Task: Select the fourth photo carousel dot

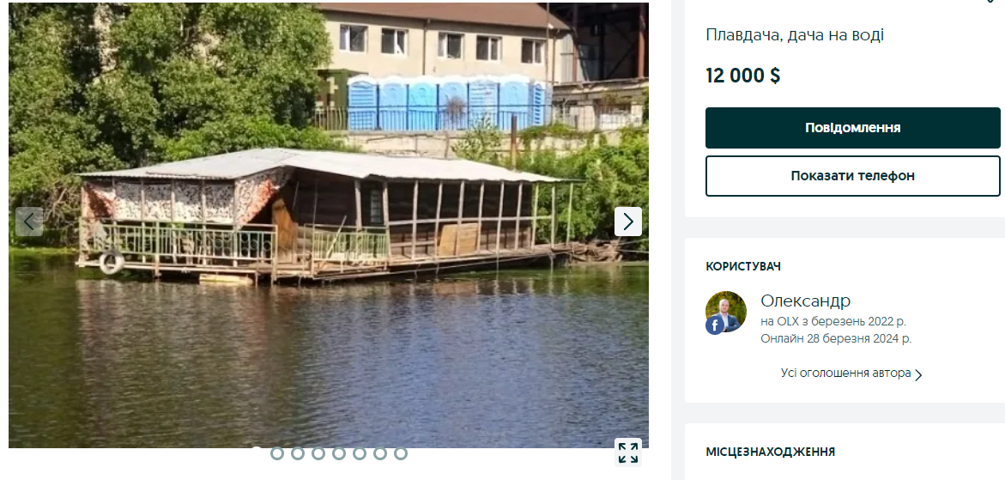Action: coord(318,453)
